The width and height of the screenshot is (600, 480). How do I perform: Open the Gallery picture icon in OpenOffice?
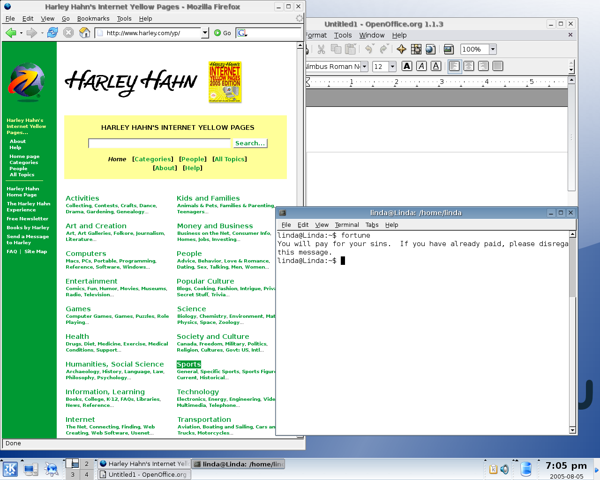(449, 49)
